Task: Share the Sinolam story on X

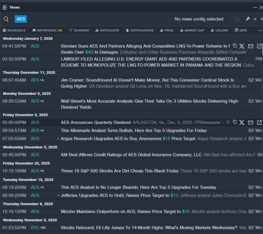Action: [242, 46]
